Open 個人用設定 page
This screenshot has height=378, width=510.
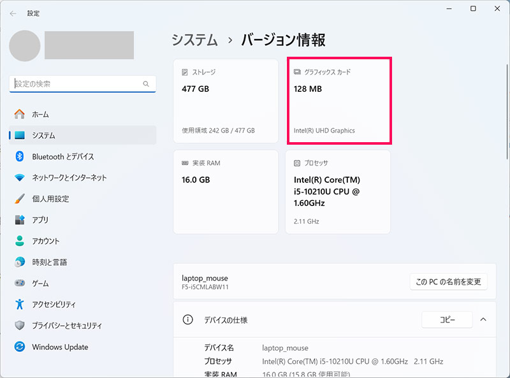(x=83, y=199)
